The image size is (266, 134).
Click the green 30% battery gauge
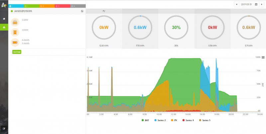pos(176,28)
